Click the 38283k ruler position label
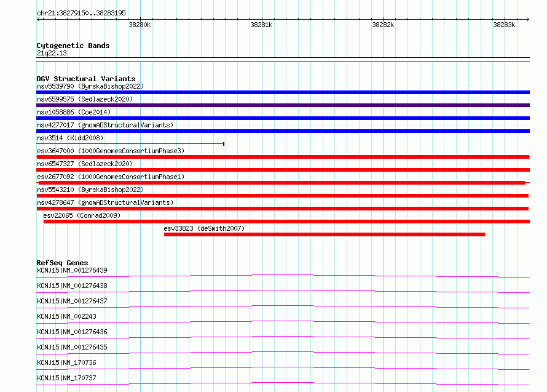Viewport: 547px width, 392px height. (504, 25)
